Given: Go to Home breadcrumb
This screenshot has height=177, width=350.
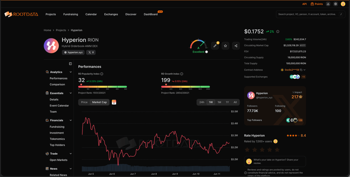Looking at the screenshot, I should pos(47,30).
